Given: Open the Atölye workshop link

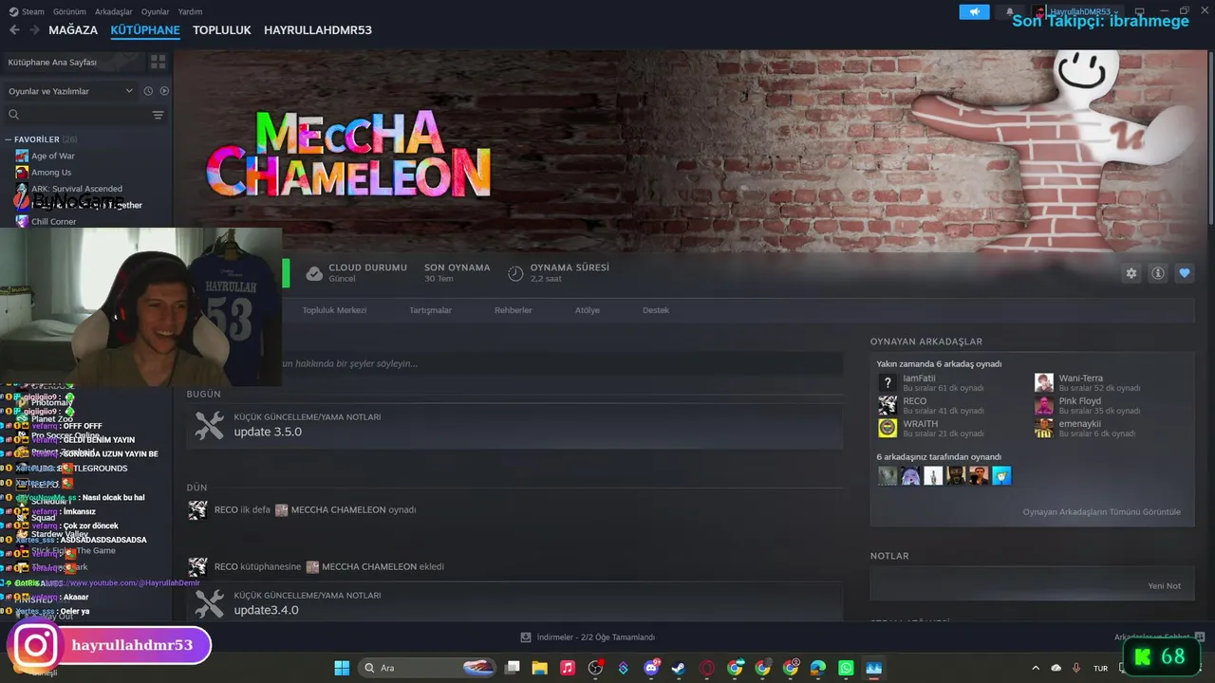Looking at the screenshot, I should pos(588,310).
